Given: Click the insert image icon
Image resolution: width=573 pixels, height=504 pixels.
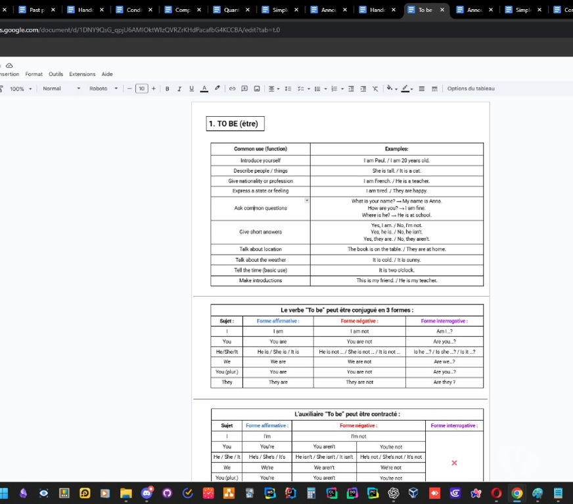Looking at the screenshot, I should 257,89.
